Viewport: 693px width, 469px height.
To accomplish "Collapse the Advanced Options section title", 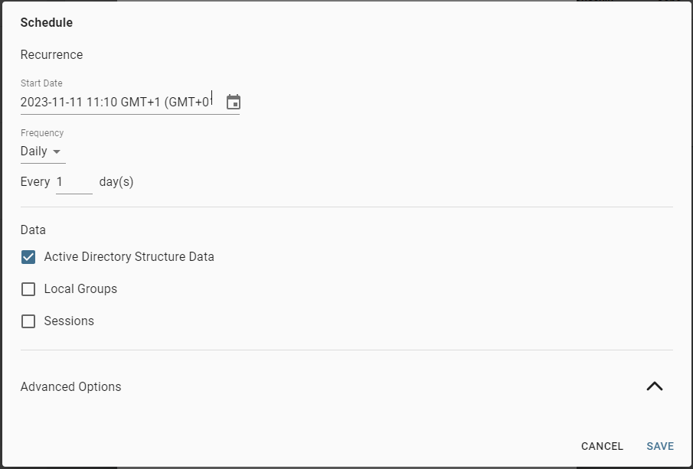I will [70, 387].
